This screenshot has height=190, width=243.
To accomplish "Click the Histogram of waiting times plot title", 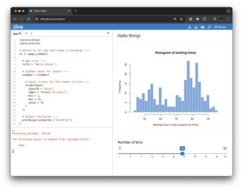I will [x=175, y=53].
